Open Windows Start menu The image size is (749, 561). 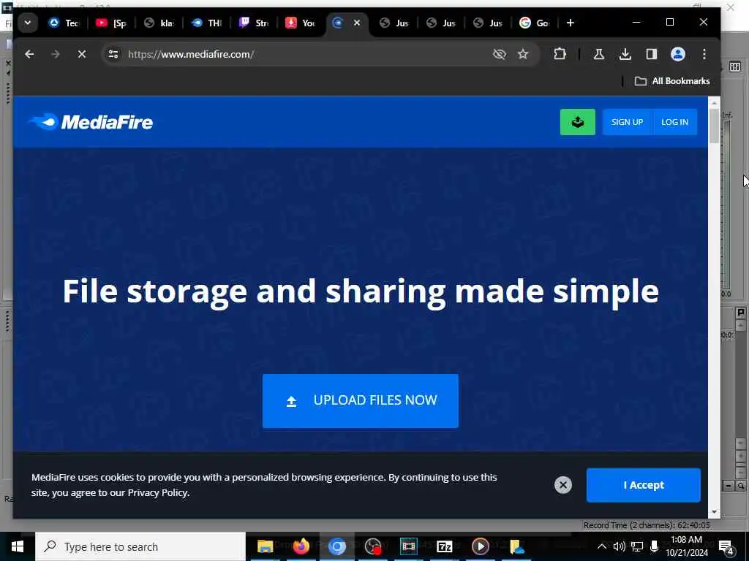(18, 546)
